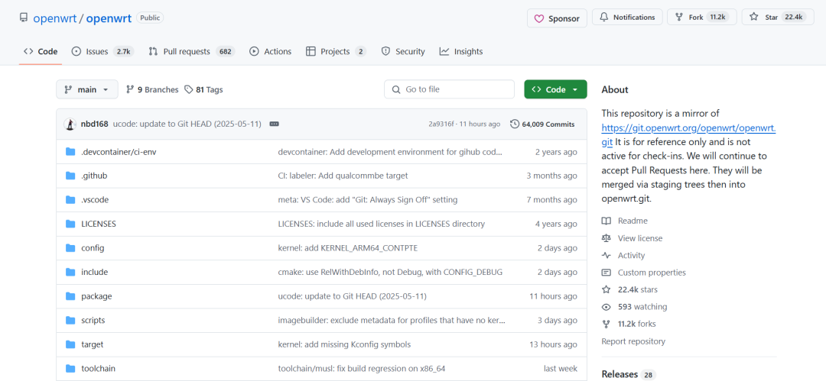Screen dimensions: 826x381
Task: Open the Code tab
Action: pyautogui.click(x=41, y=52)
